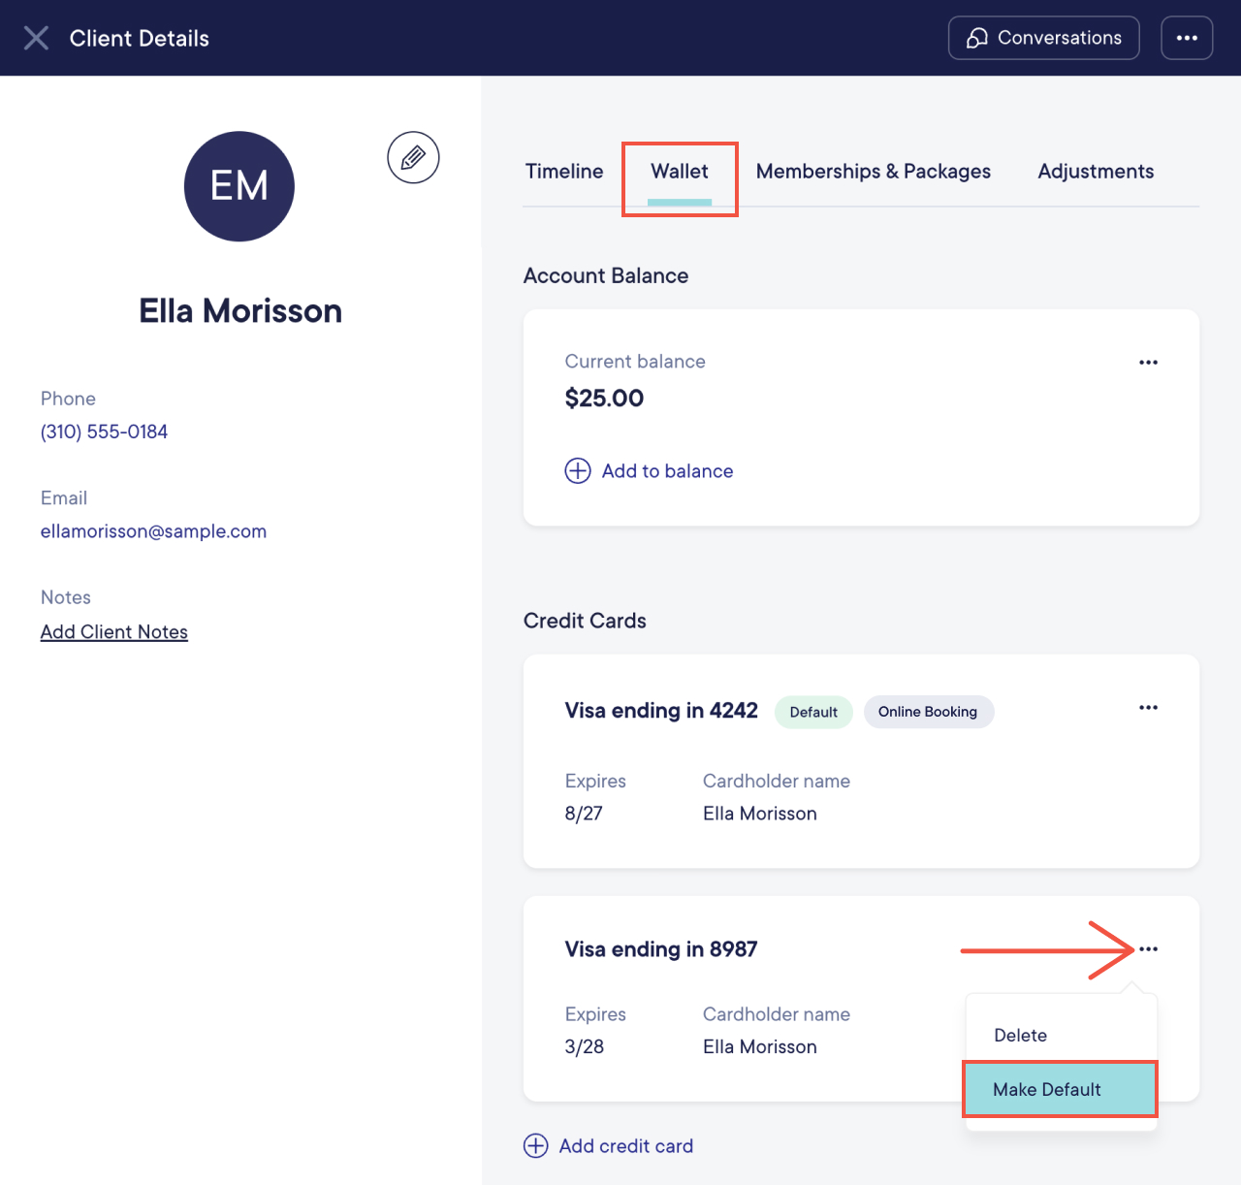Screen dimensions: 1241x1185
Task: Open the top bar more options menu
Action: coord(1187,38)
